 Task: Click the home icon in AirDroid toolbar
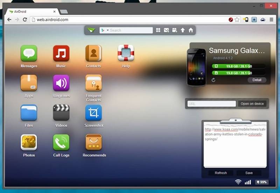coord(191,30)
